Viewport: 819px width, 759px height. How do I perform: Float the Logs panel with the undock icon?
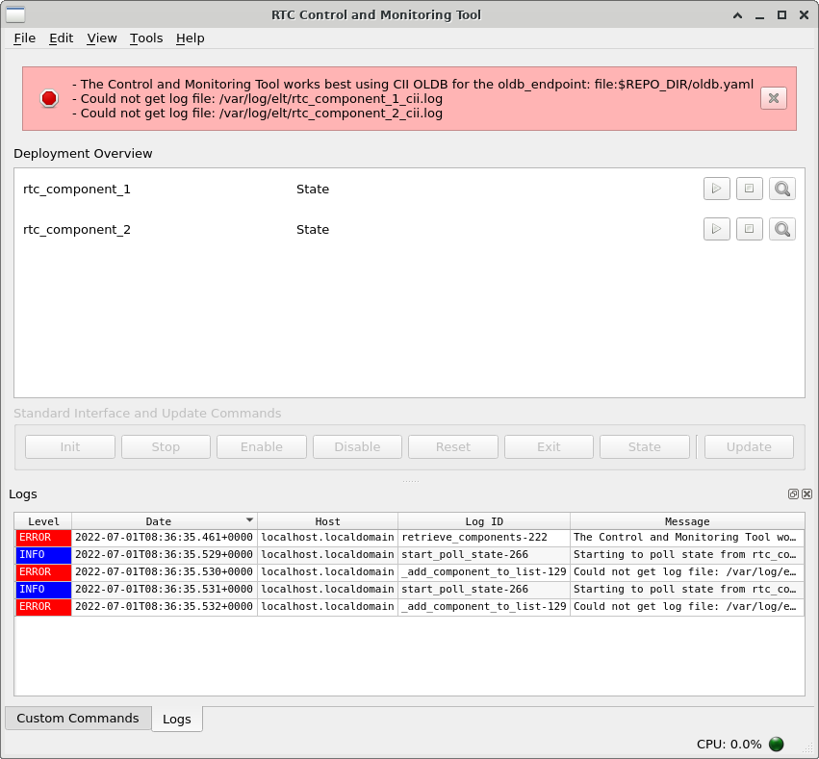coord(793,494)
